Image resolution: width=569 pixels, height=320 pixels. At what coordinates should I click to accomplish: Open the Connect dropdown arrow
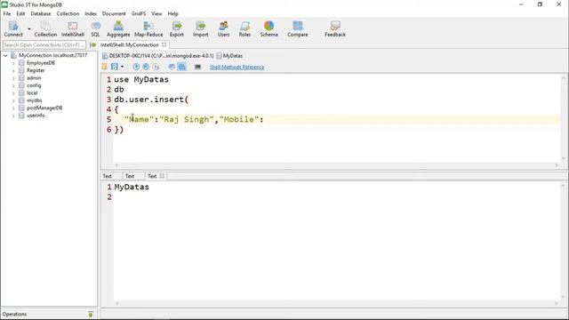point(29,29)
